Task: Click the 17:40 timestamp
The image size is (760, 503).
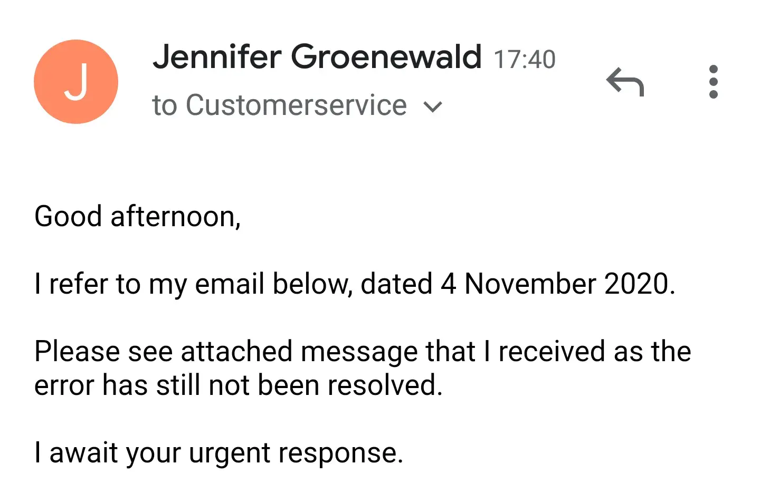Action: 524,59
